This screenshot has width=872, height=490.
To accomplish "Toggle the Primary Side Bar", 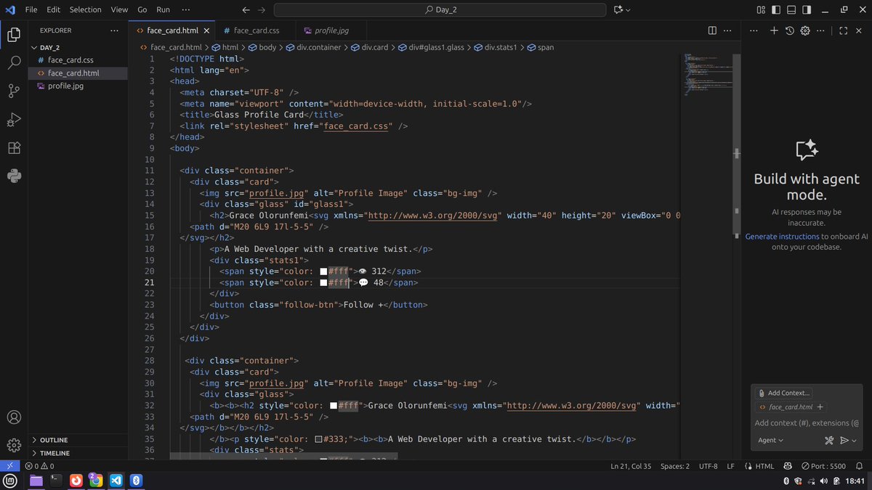I will click(776, 10).
